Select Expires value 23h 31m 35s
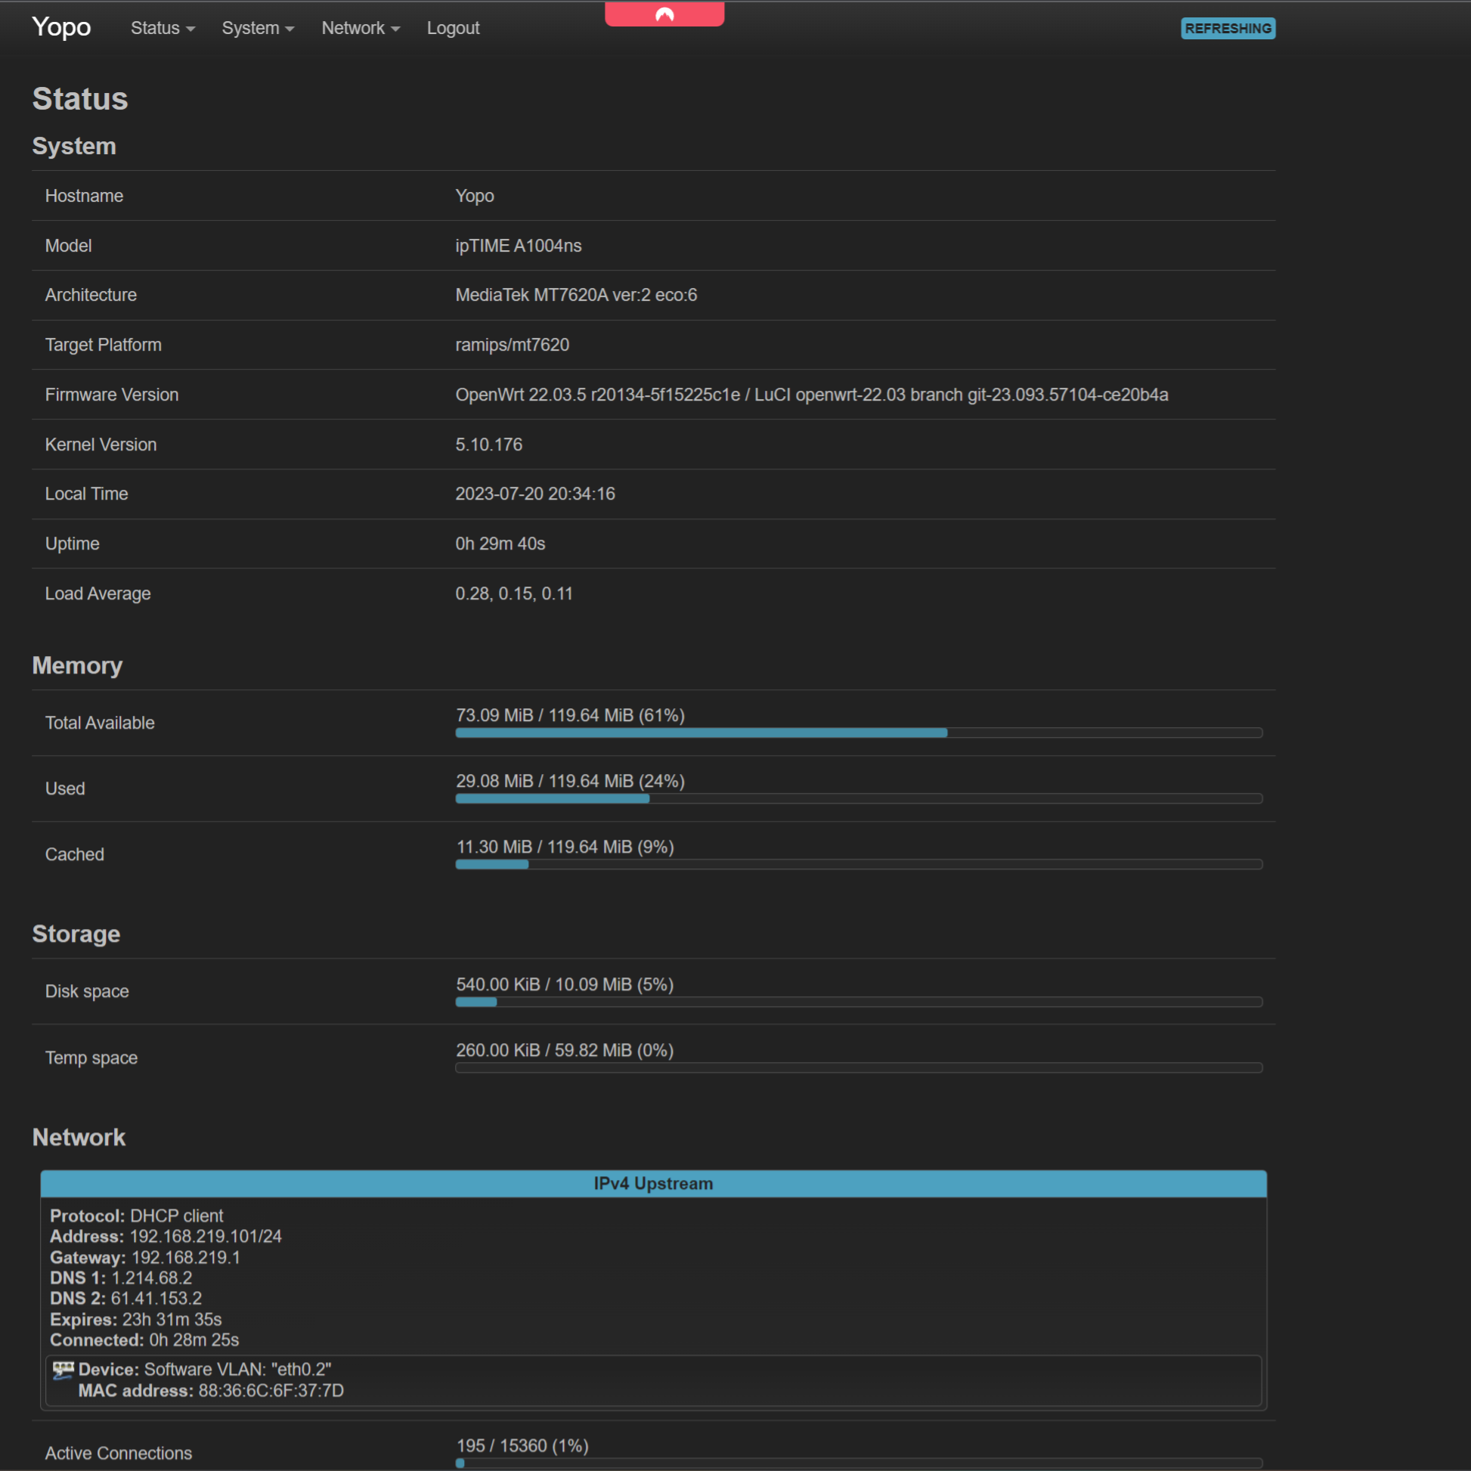 click(x=172, y=1320)
